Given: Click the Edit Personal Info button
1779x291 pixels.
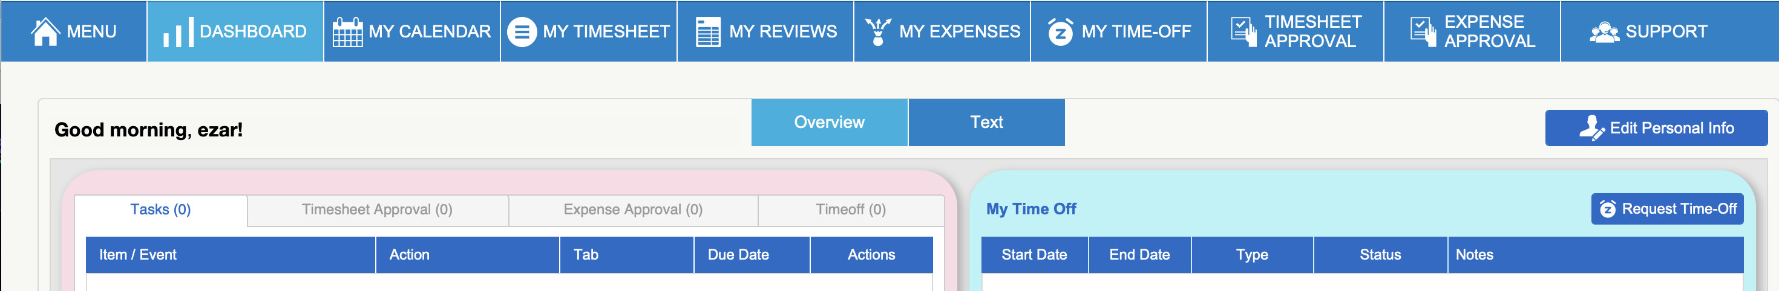Looking at the screenshot, I should point(1656,128).
